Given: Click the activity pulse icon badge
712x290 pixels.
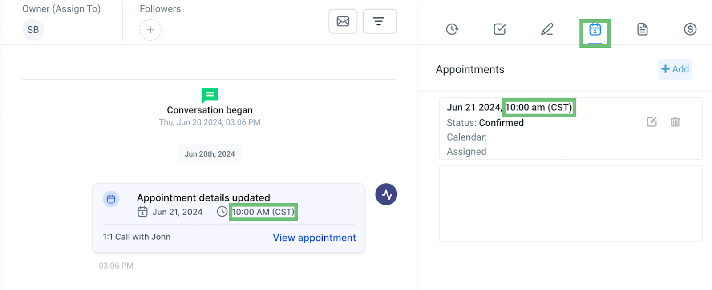Looking at the screenshot, I should pyautogui.click(x=386, y=194).
